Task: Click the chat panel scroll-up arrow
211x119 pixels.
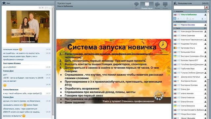Action: pos(53,7)
